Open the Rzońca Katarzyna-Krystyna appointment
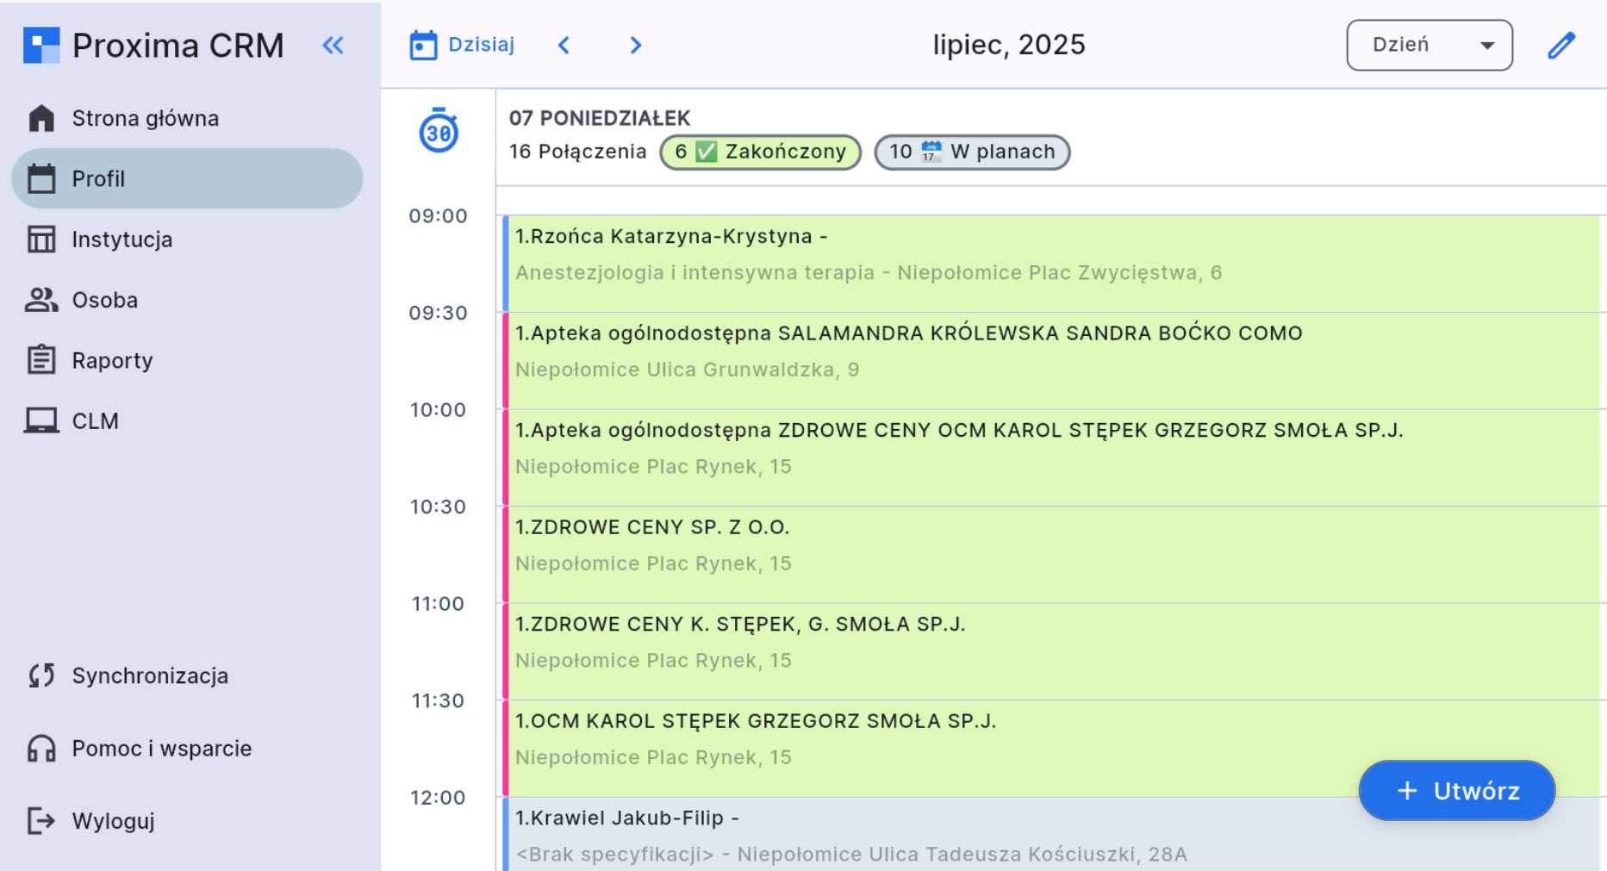1607x871 pixels. (862, 254)
